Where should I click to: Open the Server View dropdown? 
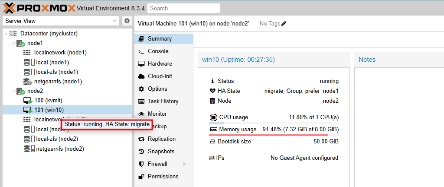pyautogui.click(x=61, y=21)
